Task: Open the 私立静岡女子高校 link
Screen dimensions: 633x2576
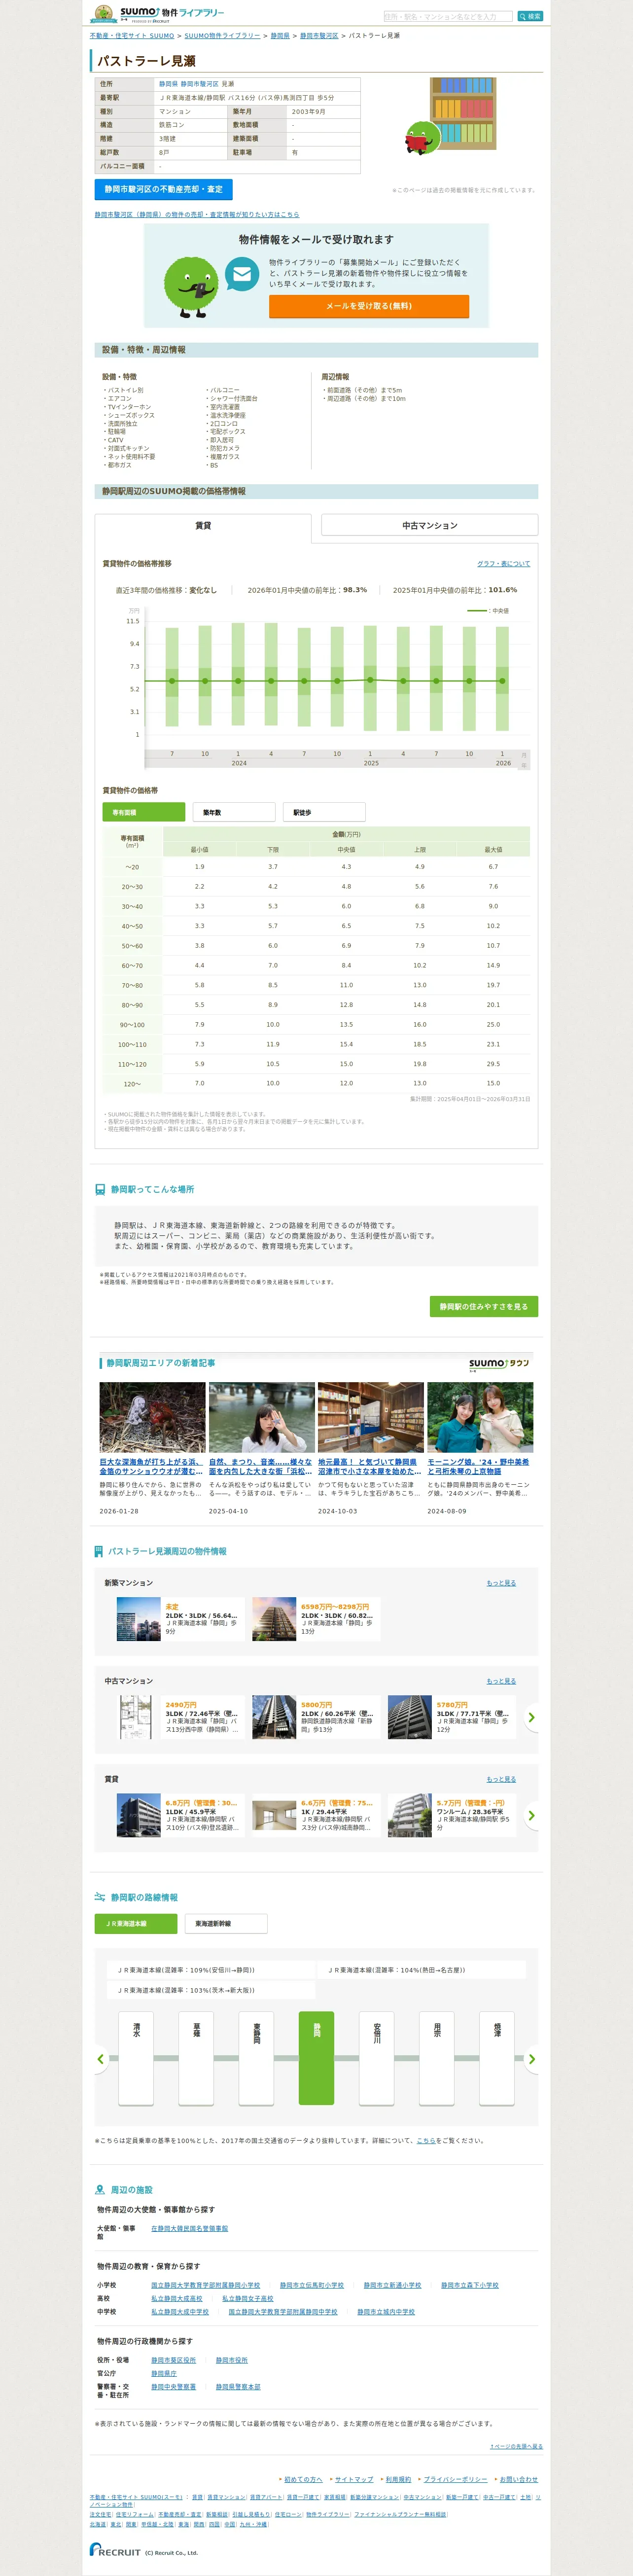Action: (x=247, y=2298)
